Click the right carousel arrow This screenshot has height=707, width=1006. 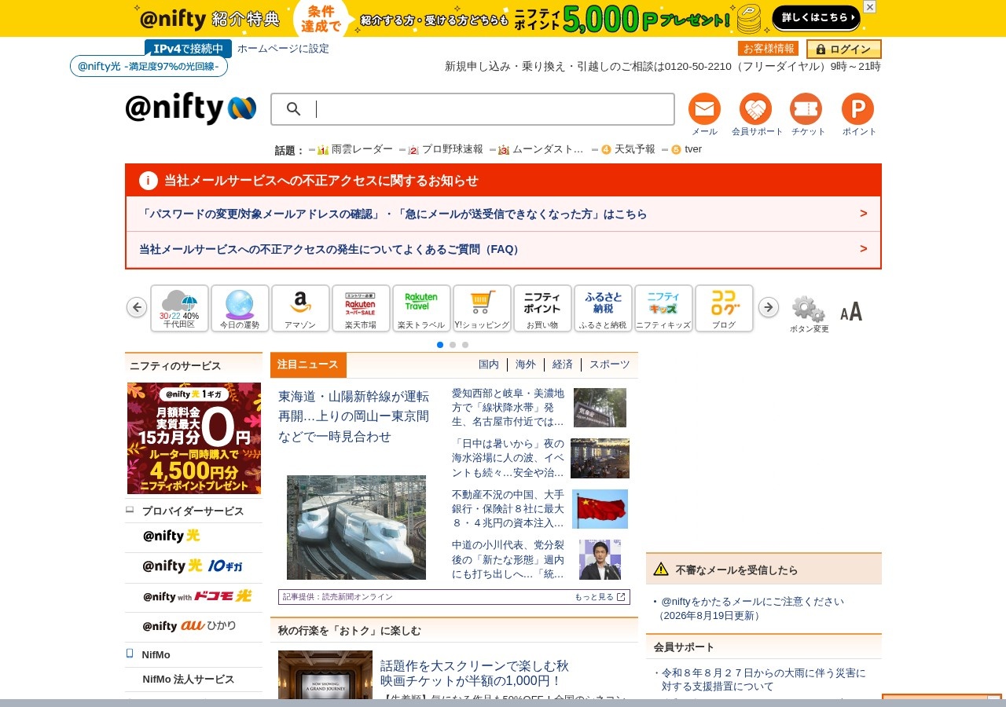coord(769,307)
